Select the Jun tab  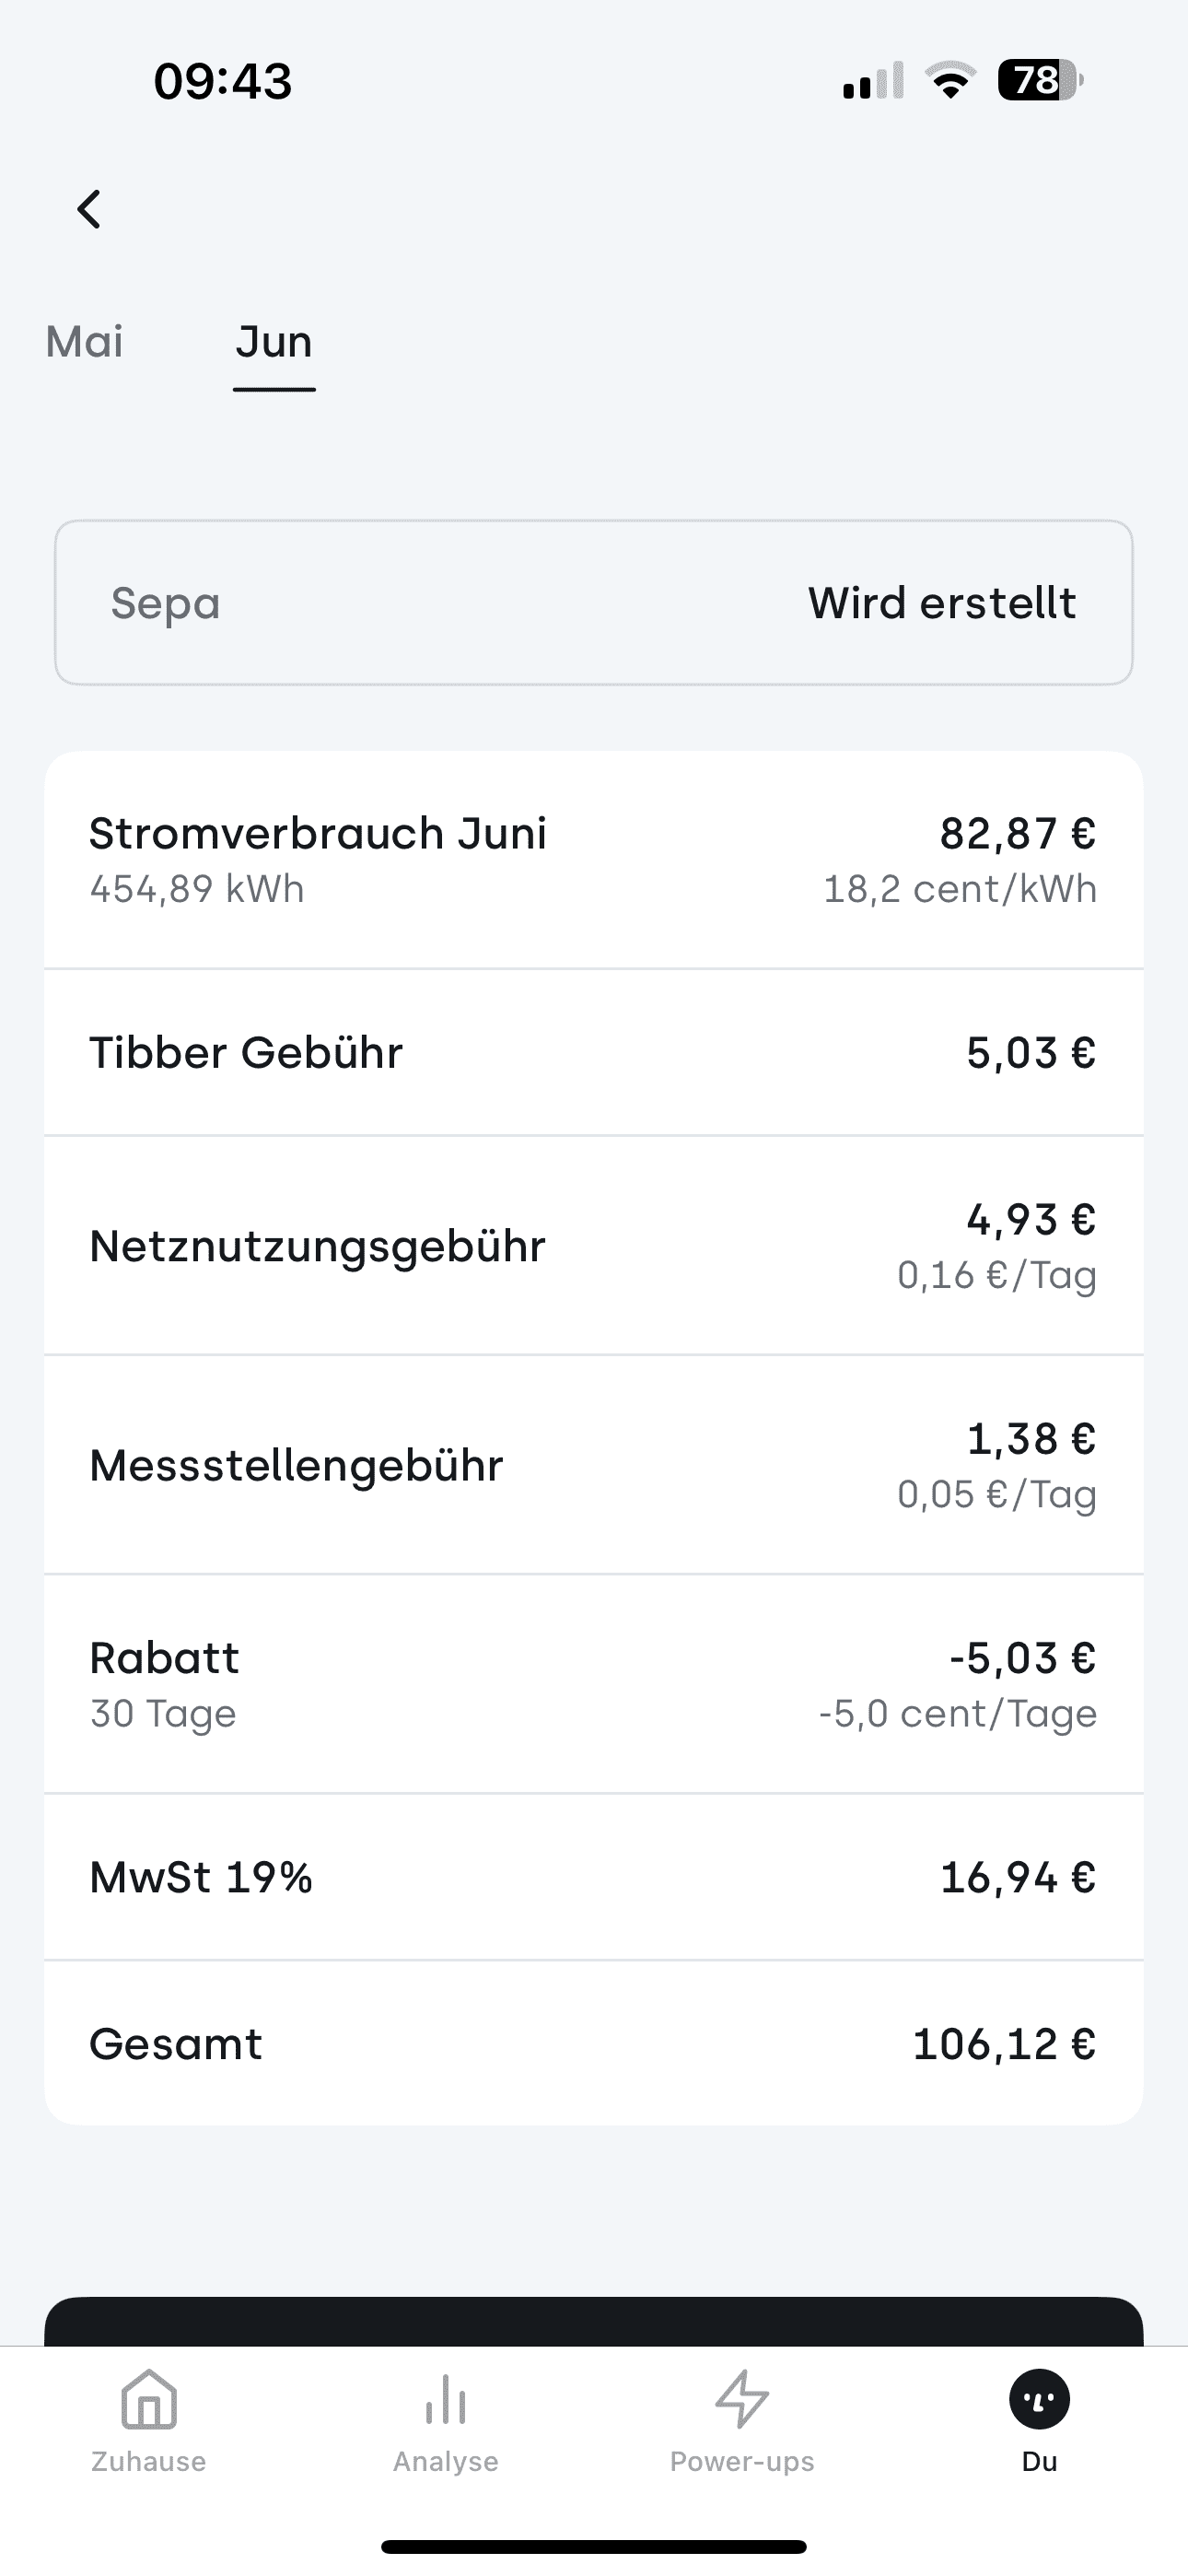tap(274, 342)
